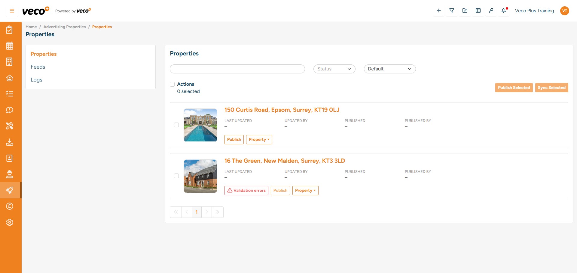Click the notification bell with red badge

click(503, 10)
